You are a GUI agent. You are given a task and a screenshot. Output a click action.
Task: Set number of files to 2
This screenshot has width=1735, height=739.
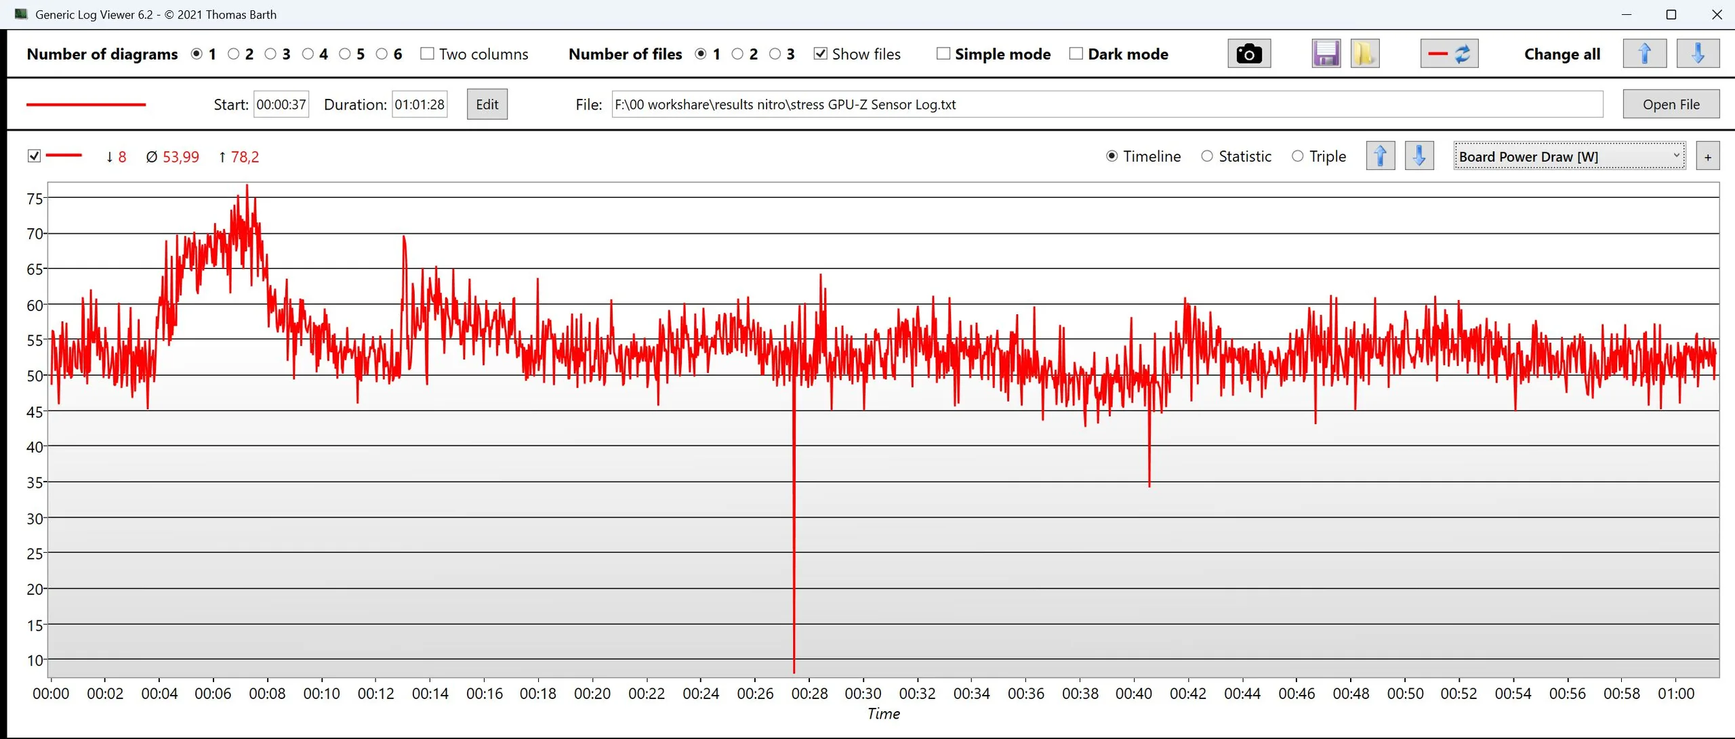737,54
